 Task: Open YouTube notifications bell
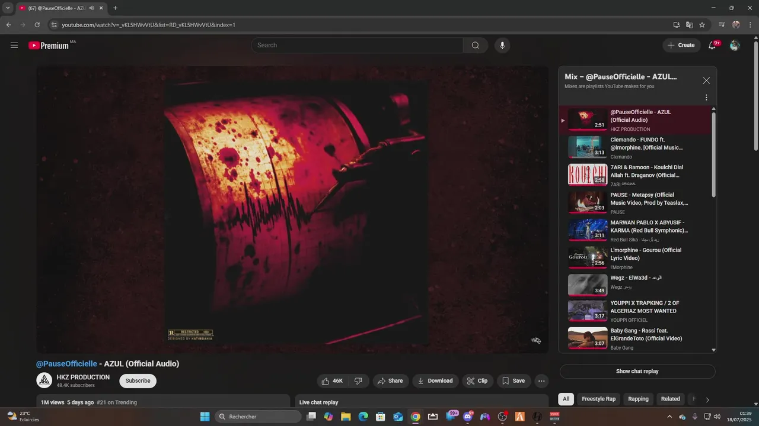coord(712,45)
